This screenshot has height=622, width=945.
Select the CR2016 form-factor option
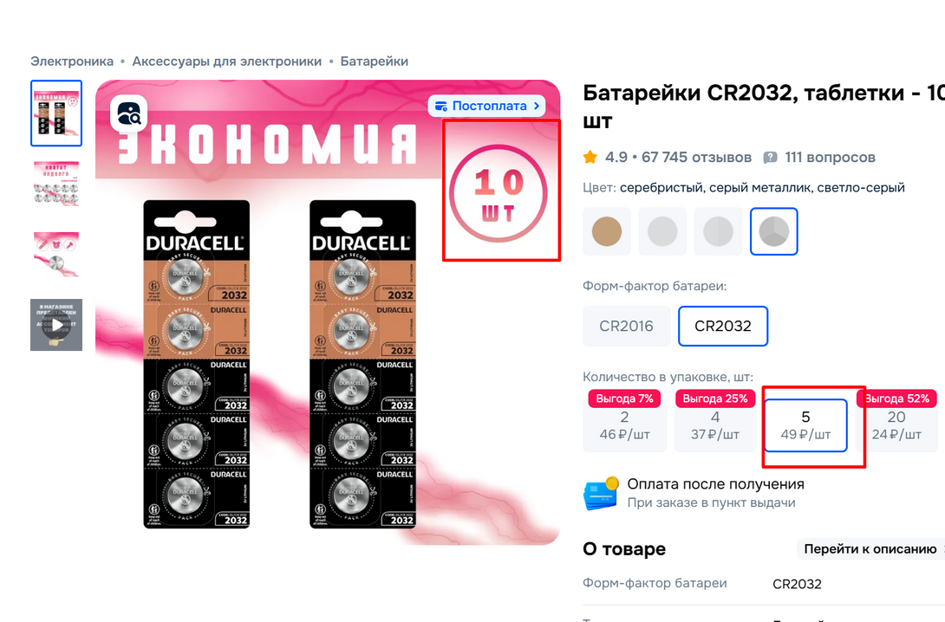(x=626, y=326)
